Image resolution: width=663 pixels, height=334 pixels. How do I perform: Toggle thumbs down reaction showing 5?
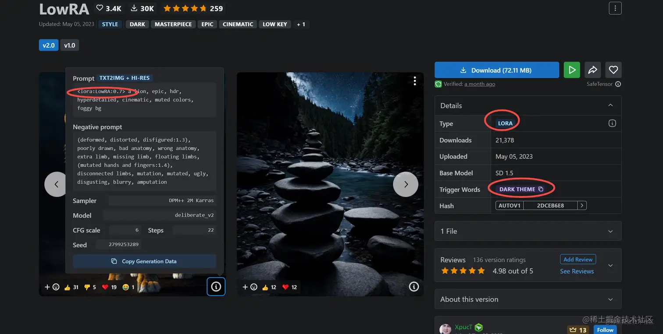90,287
